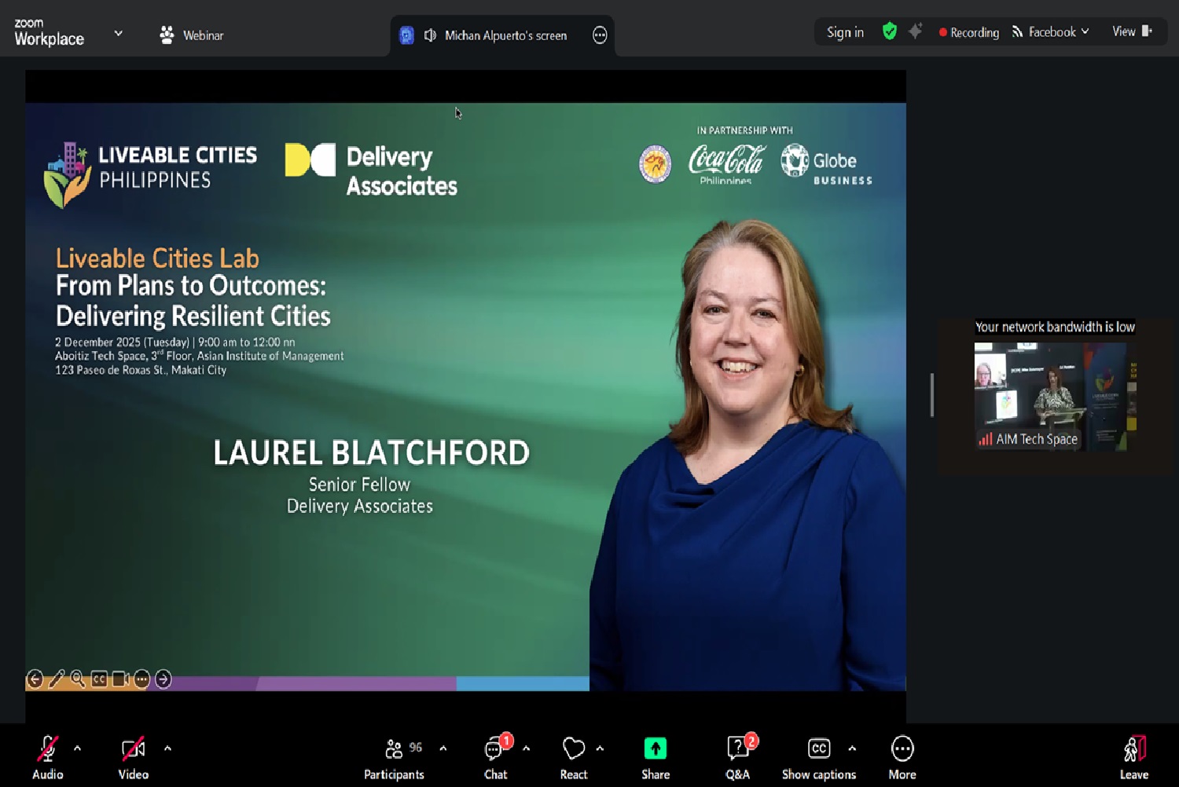Open screen share options ellipsis menu
Viewport: 1179px width, 787px height.
pyautogui.click(x=600, y=35)
